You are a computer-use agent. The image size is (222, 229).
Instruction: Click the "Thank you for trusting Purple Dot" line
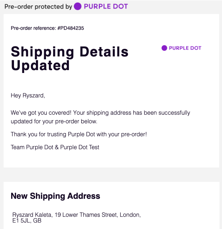tap(79, 134)
